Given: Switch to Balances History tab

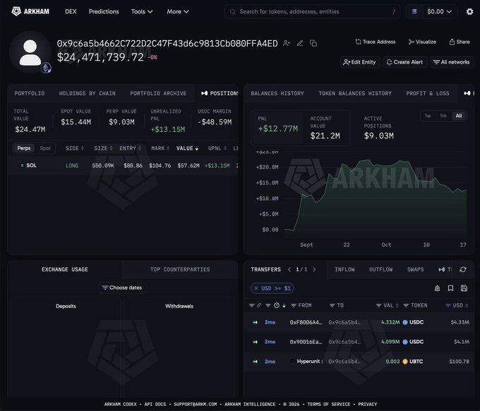Looking at the screenshot, I should tap(277, 93).
